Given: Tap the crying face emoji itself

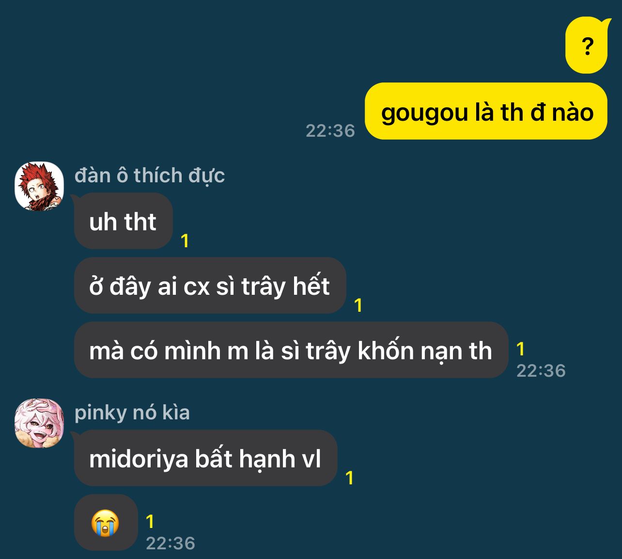Looking at the screenshot, I should 106,523.
